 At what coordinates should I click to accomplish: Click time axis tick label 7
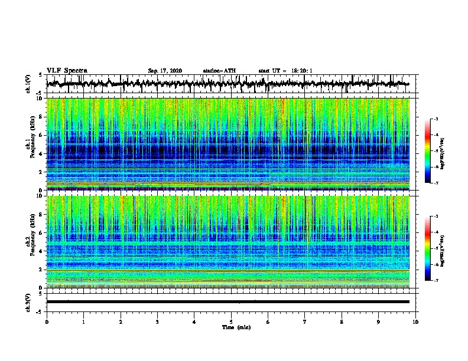305,322
